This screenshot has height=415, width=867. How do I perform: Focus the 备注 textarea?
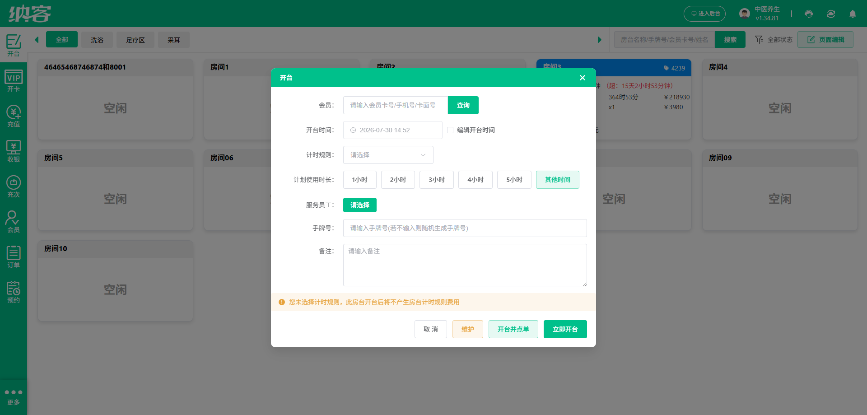(x=465, y=265)
